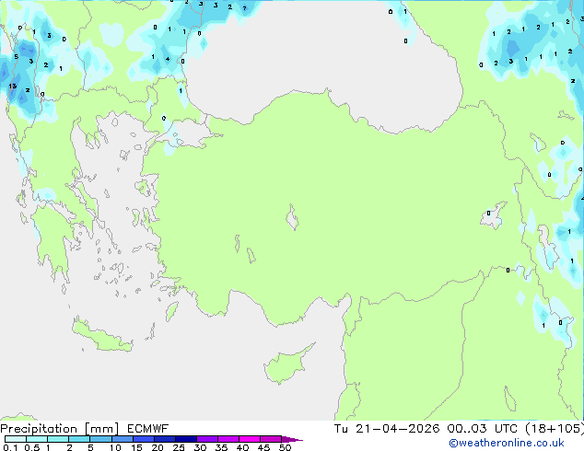Click the date '21-04-2026' text

(x=397, y=429)
